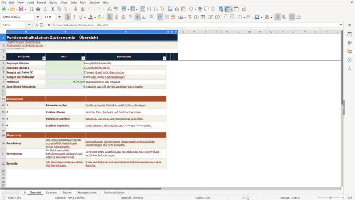Insert an image via toolbar icon
This screenshot has width=355, height=200.
[170, 9]
